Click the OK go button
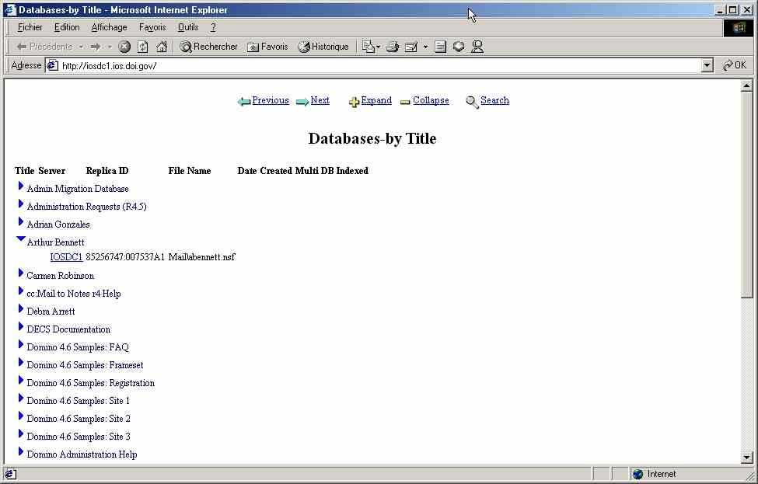 [735, 65]
